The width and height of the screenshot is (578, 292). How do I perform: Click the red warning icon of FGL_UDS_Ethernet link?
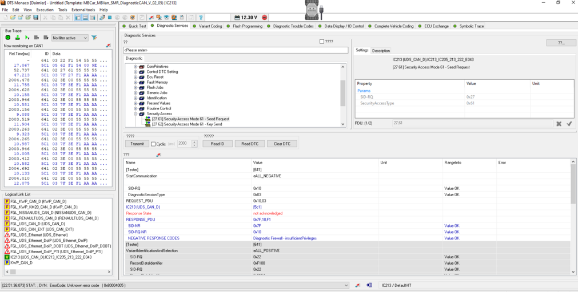tap(7, 235)
